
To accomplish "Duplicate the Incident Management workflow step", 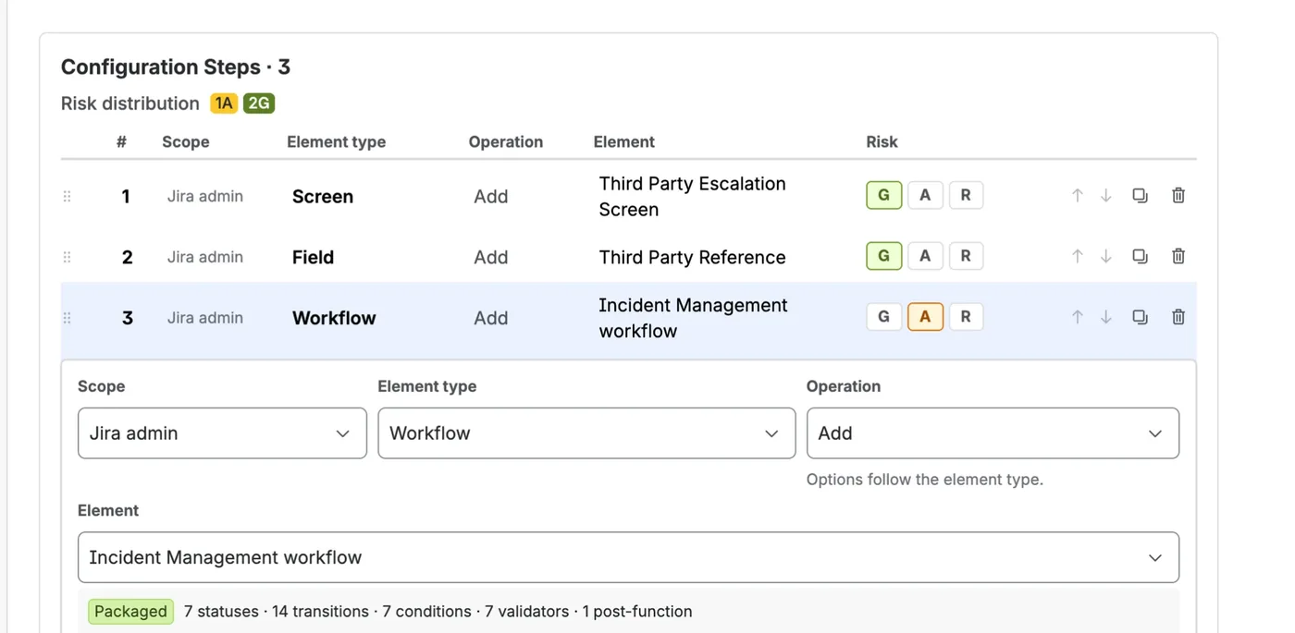I will coord(1140,317).
